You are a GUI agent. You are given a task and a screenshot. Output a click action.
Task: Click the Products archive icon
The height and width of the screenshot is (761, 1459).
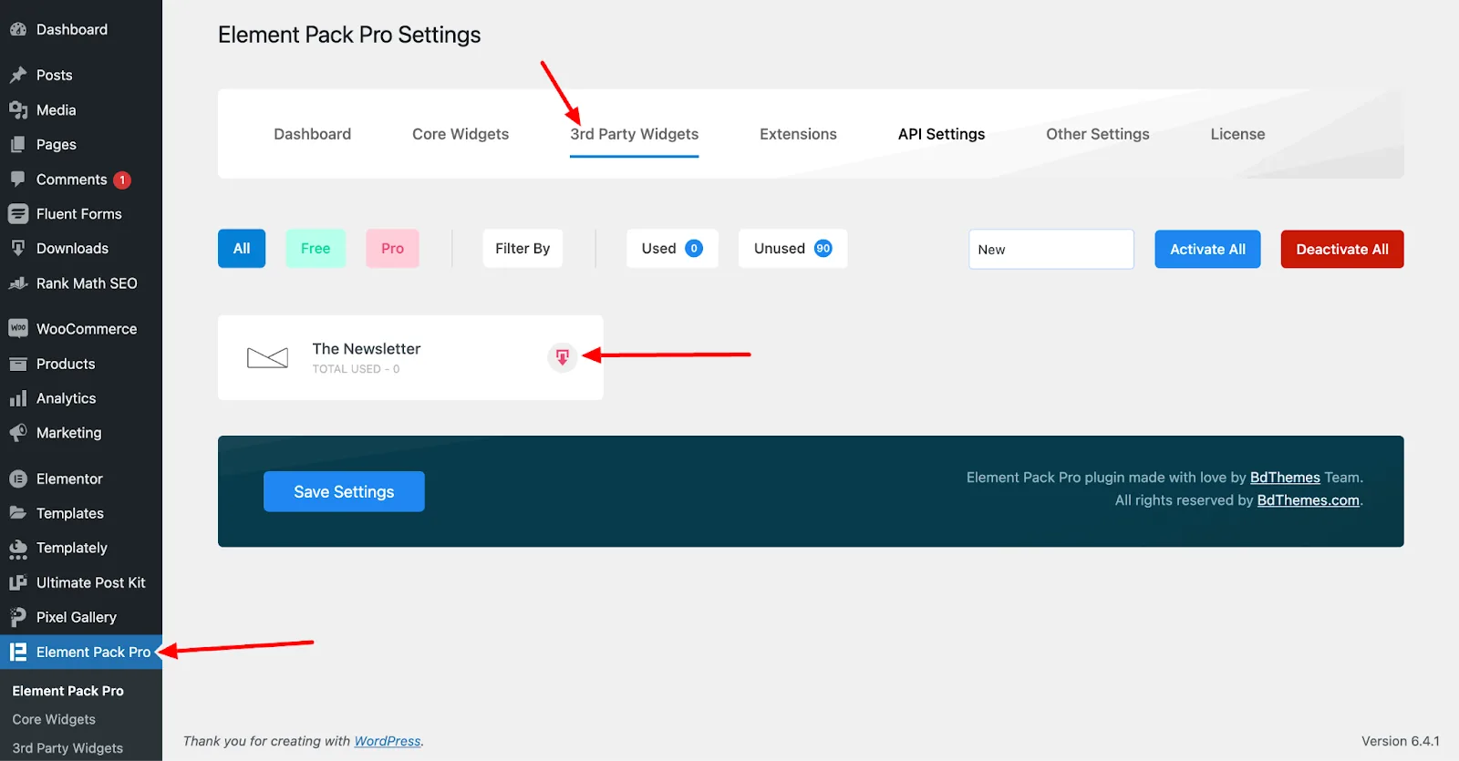tap(18, 364)
